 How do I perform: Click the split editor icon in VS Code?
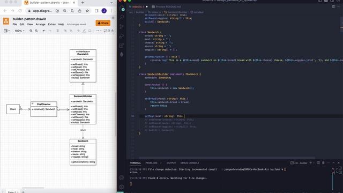[x=333, y=7]
